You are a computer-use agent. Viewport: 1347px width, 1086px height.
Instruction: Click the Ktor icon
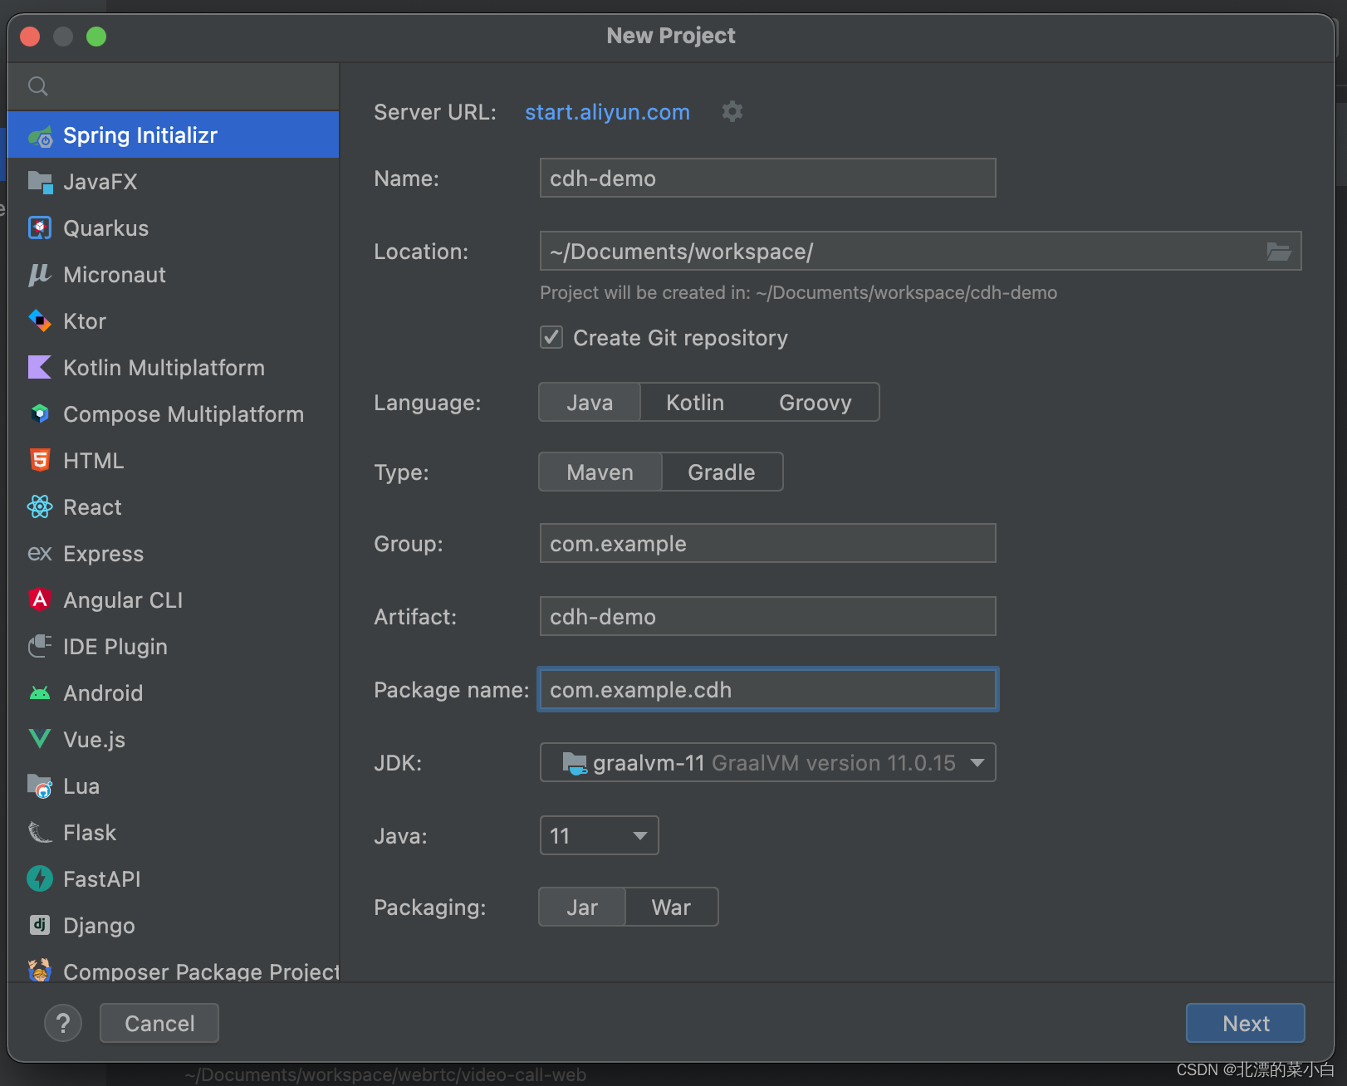[x=40, y=320]
